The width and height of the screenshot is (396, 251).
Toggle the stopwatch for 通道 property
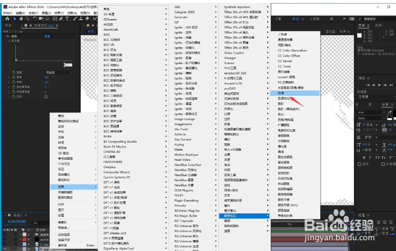pyautogui.click(x=14, y=72)
